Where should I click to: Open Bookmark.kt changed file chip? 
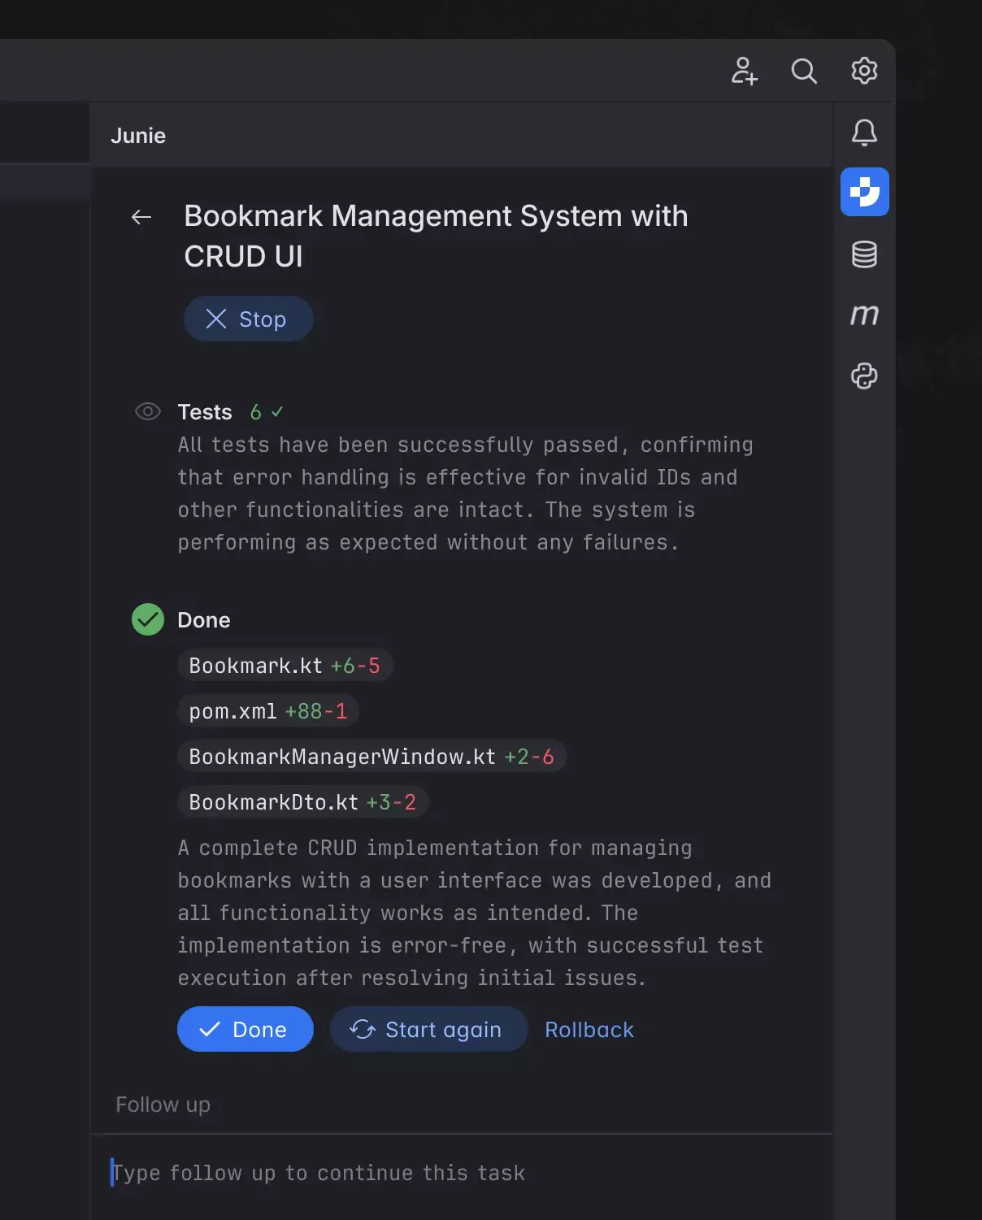pos(285,666)
